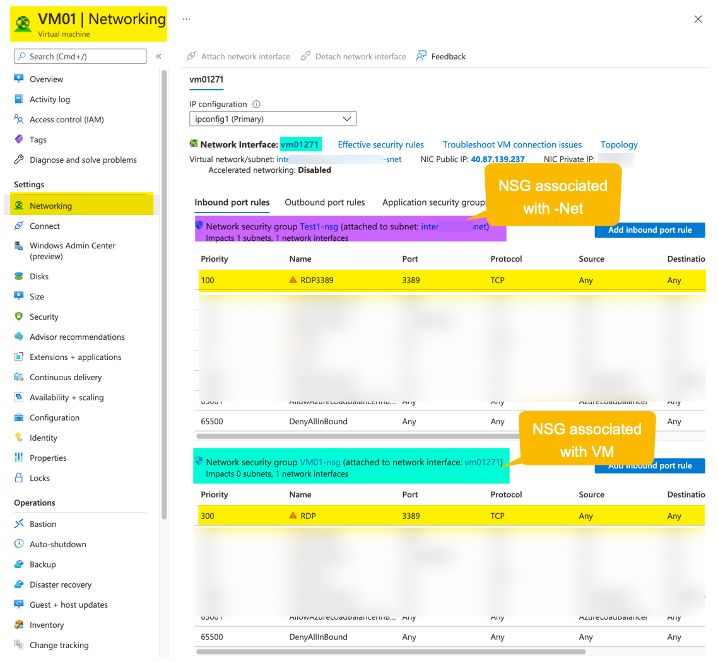Open the Overview sidebar icon
The image size is (718, 662).
point(19,79)
